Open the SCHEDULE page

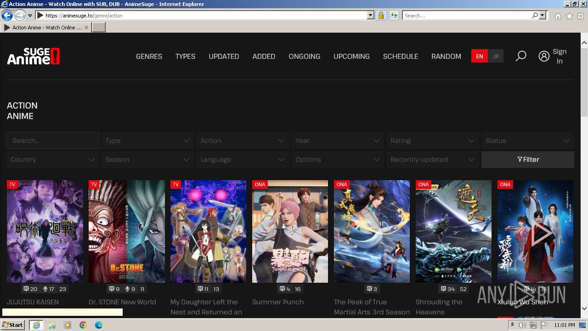point(401,57)
